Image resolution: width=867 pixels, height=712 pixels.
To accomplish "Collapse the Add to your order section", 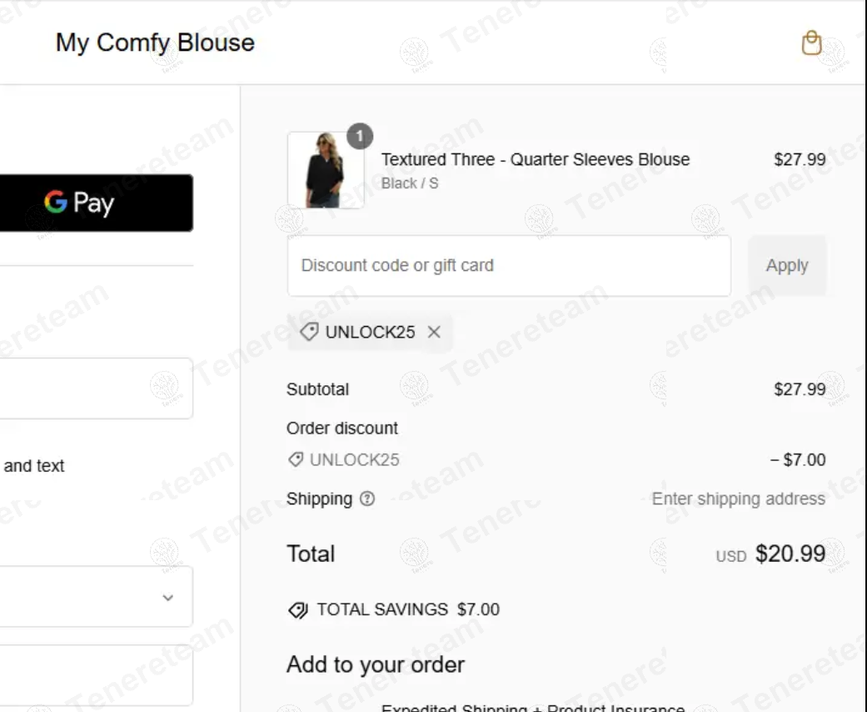I will coord(375,664).
